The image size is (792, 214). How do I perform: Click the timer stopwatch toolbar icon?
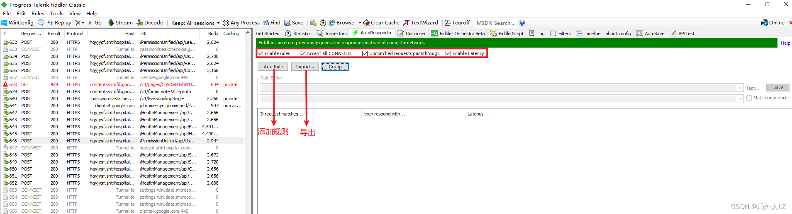click(x=323, y=23)
